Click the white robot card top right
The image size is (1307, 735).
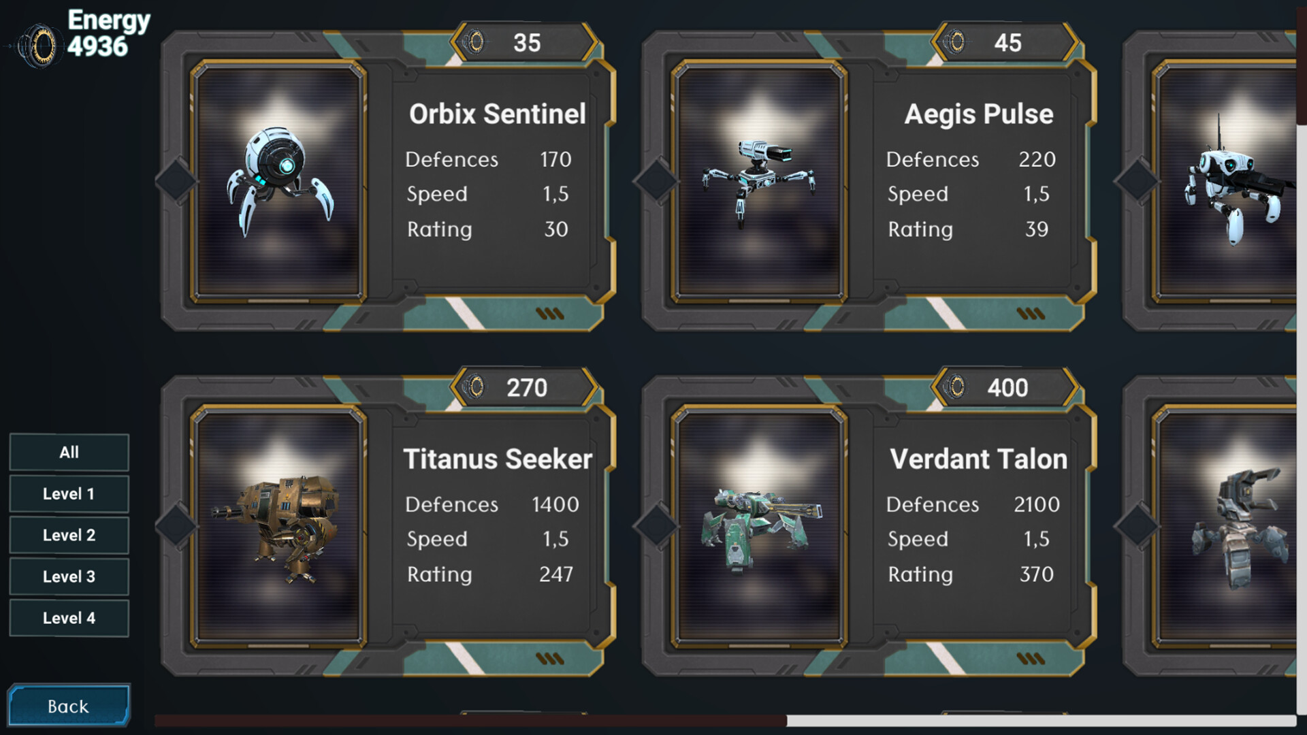pos(1225,181)
